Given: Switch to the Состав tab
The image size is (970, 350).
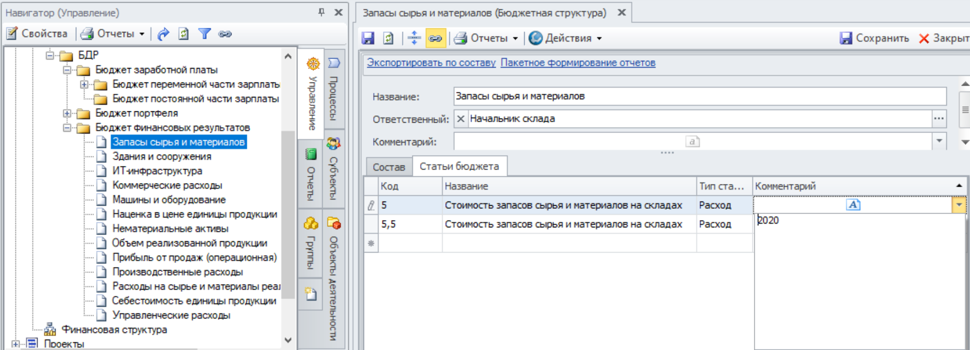Looking at the screenshot, I should coord(389,167).
